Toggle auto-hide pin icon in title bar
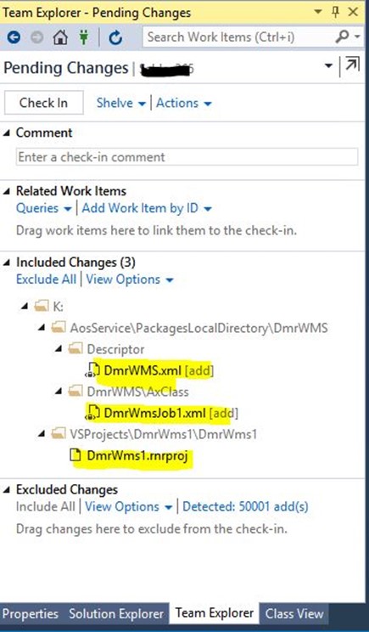This screenshot has height=632, width=369. pos(335,12)
